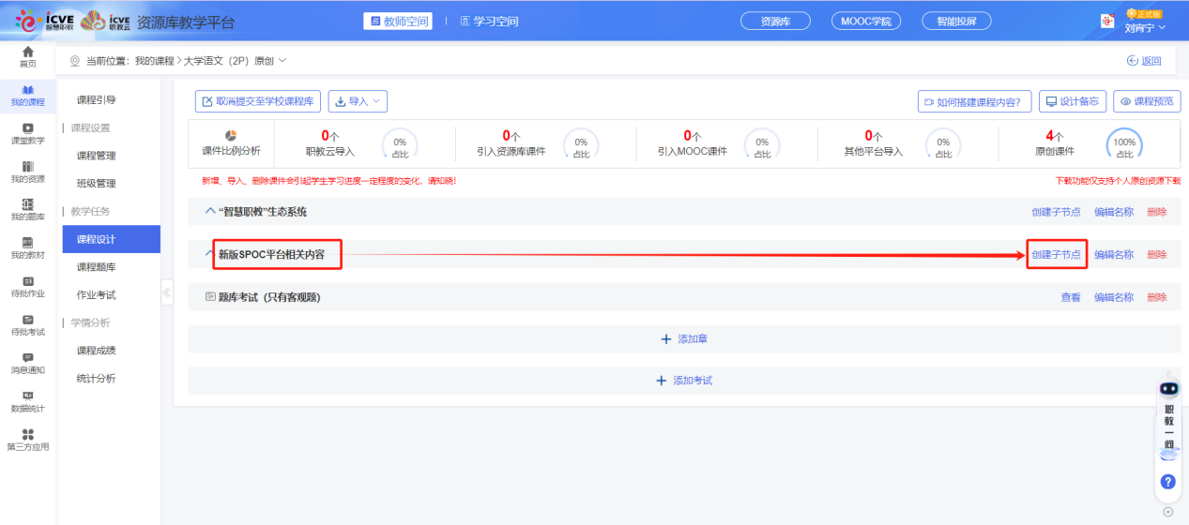Viewport: 1189px width, 525px height.
Task: Open course dropdown next to 大学语文 (2P) 原创
Action: (x=282, y=61)
